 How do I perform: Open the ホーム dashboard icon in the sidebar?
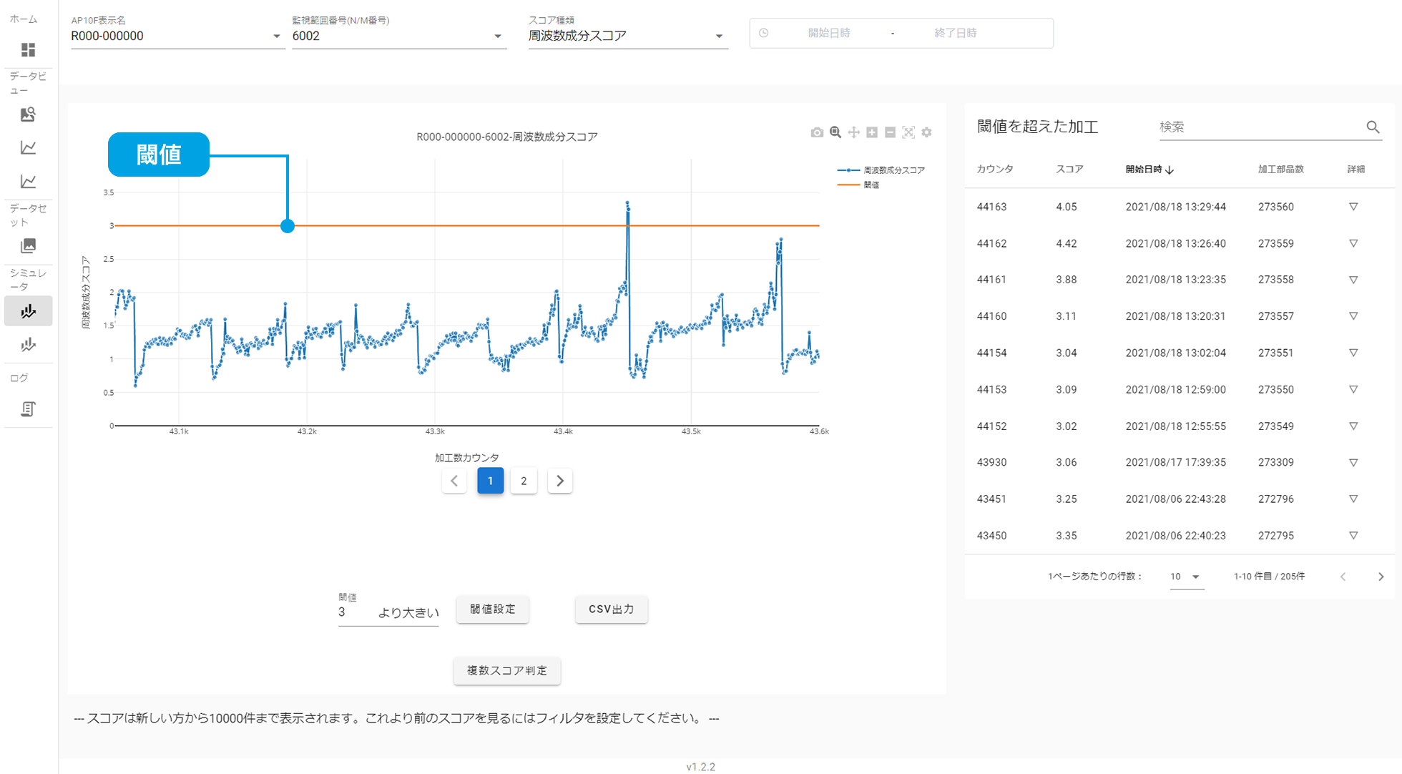coord(28,50)
